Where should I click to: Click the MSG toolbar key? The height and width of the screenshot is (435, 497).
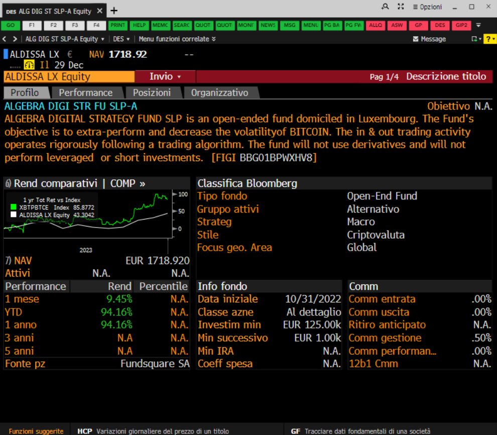pos(289,25)
